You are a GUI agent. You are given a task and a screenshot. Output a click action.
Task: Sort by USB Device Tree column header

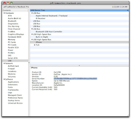click(x=79, y=10)
